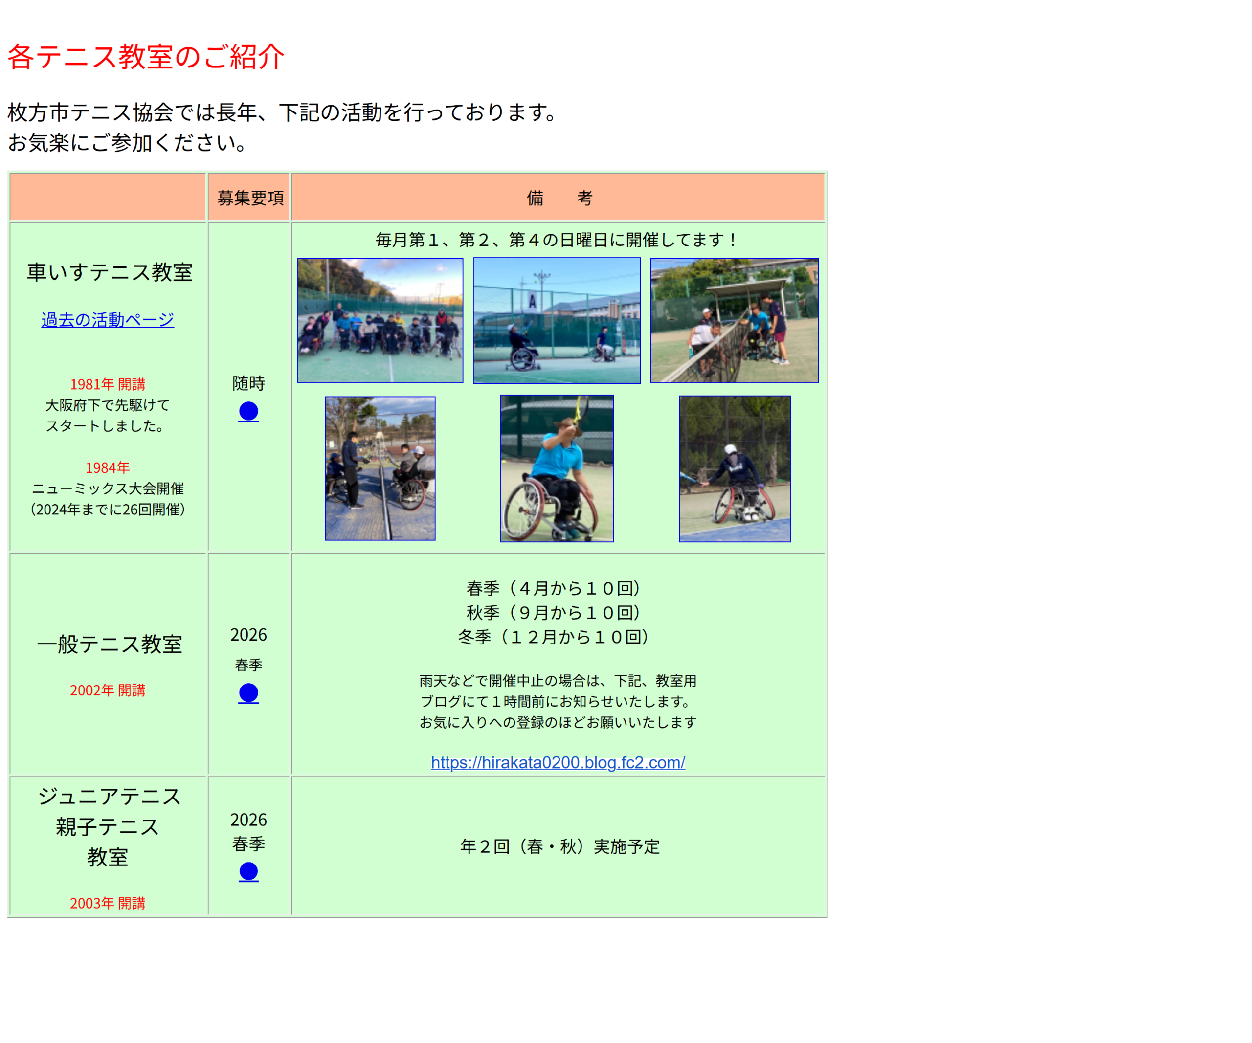
Task: Click the 1981年 開講 text
Action: pos(108,384)
